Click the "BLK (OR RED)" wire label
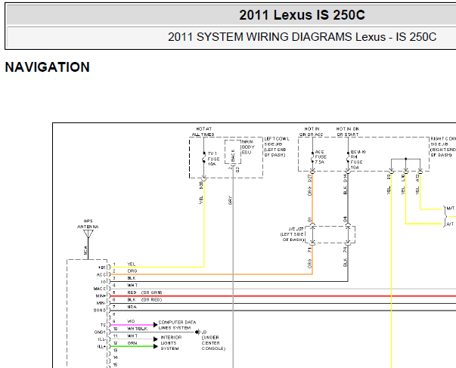Viewport: 456px width, 368px height. click(x=144, y=300)
